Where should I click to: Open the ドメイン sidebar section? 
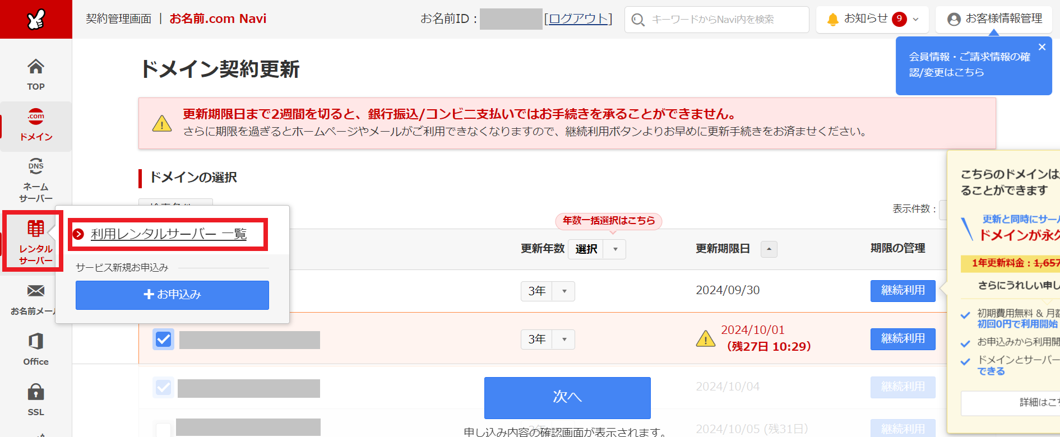36,125
